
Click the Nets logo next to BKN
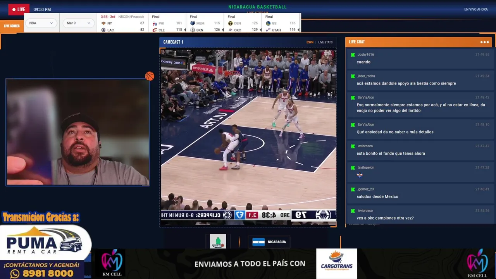193,30
